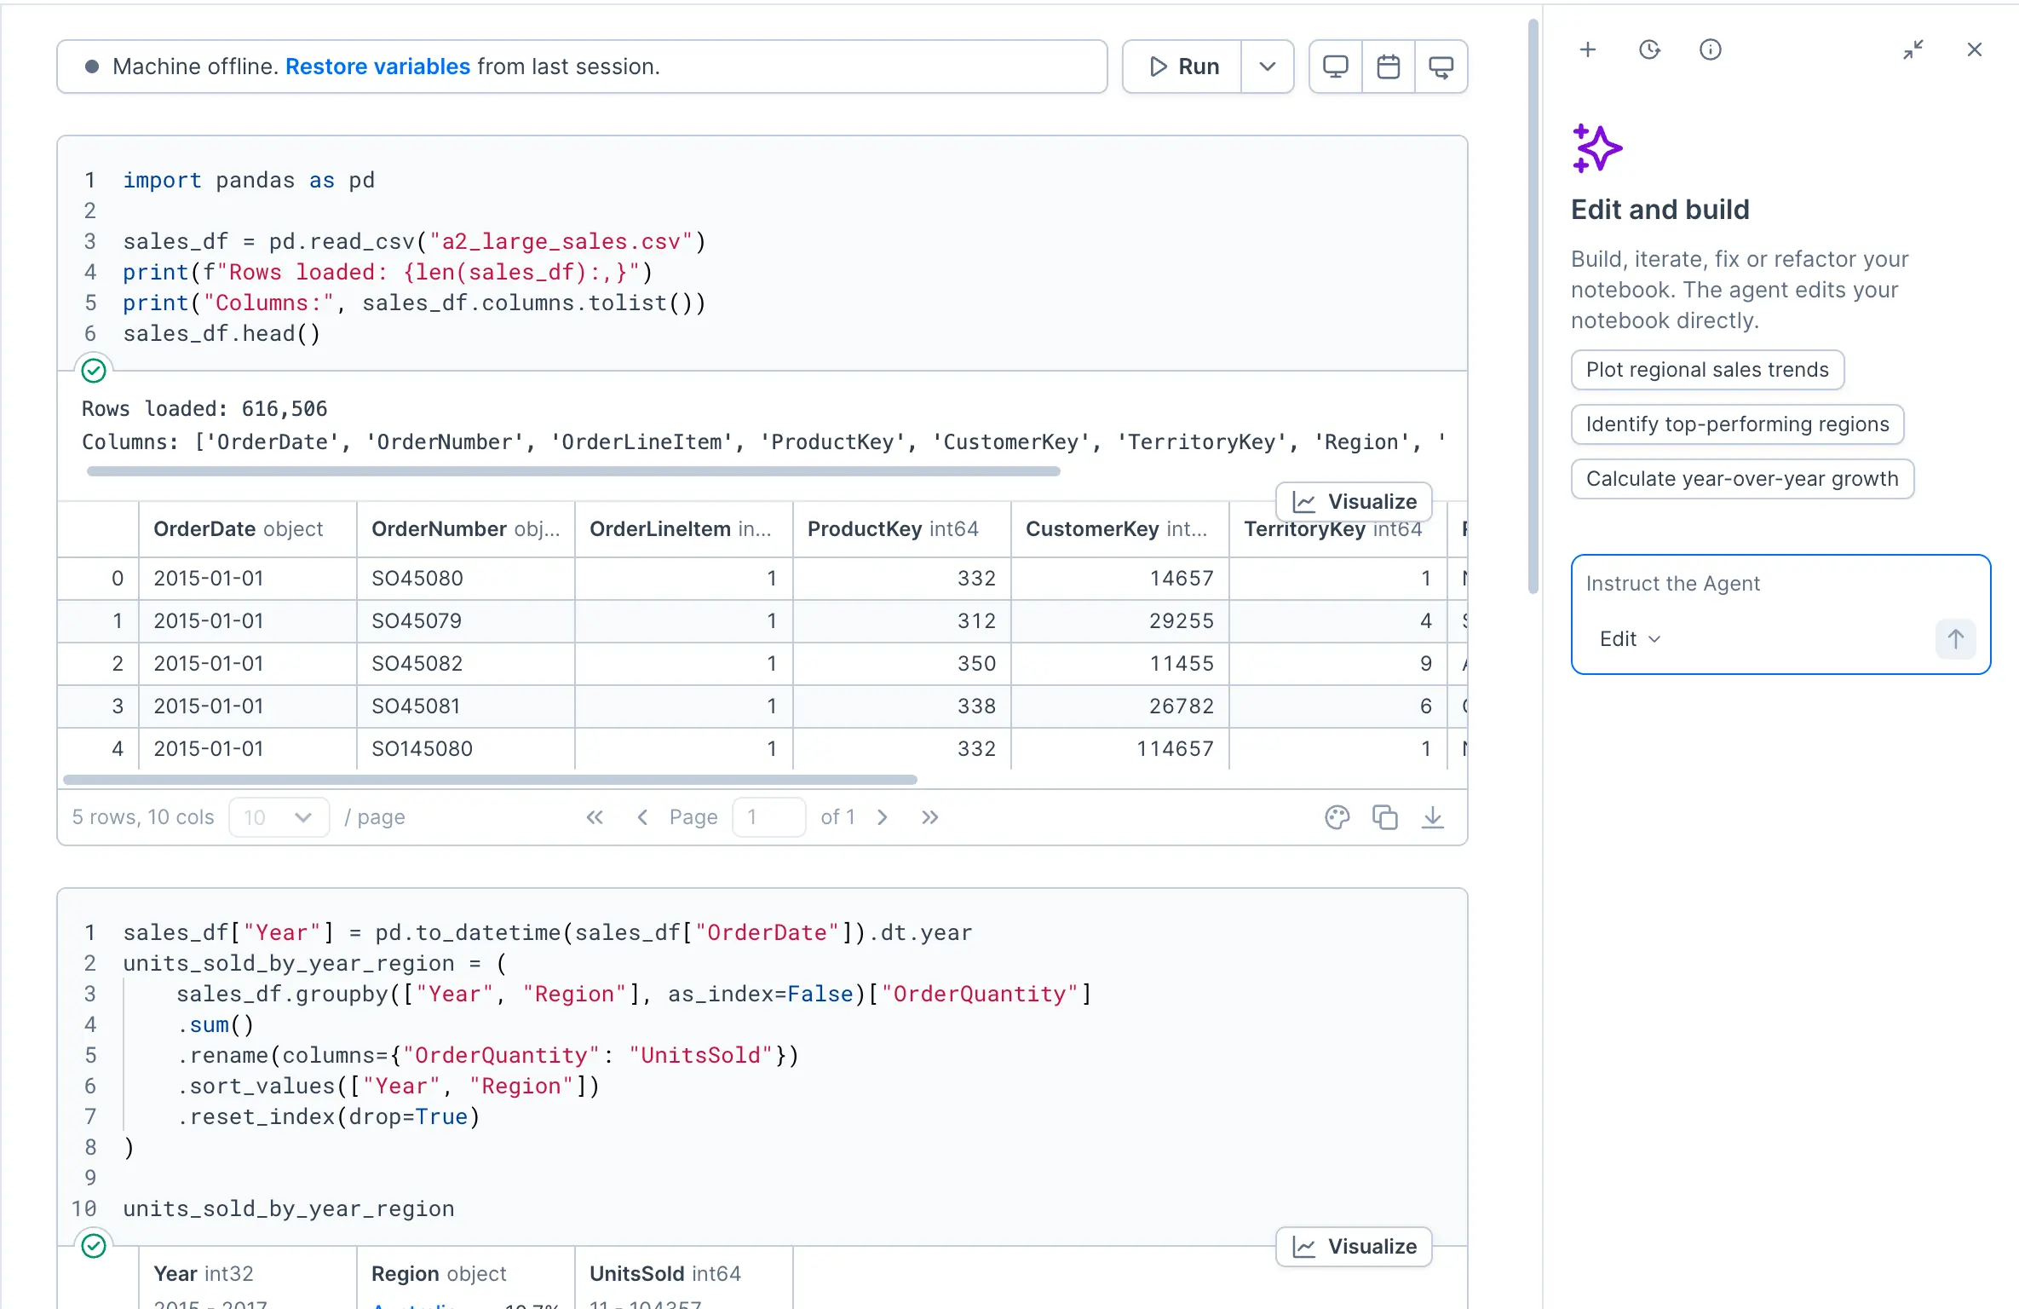Click the monitor icon beside Run dropdown
This screenshot has width=2019, height=1309.
tap(1335, 66)
